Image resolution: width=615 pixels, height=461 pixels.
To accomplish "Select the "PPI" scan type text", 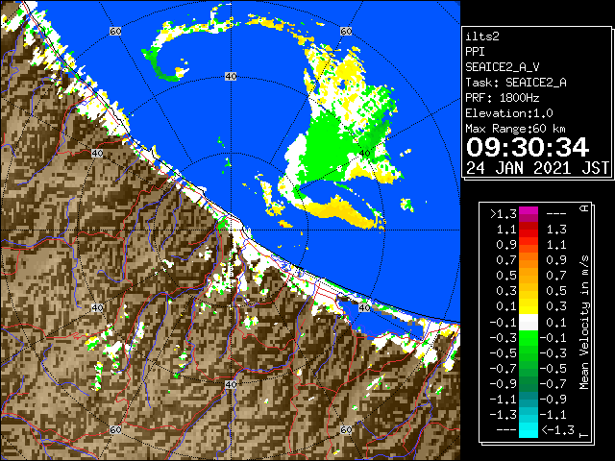I will click(475, 52).
